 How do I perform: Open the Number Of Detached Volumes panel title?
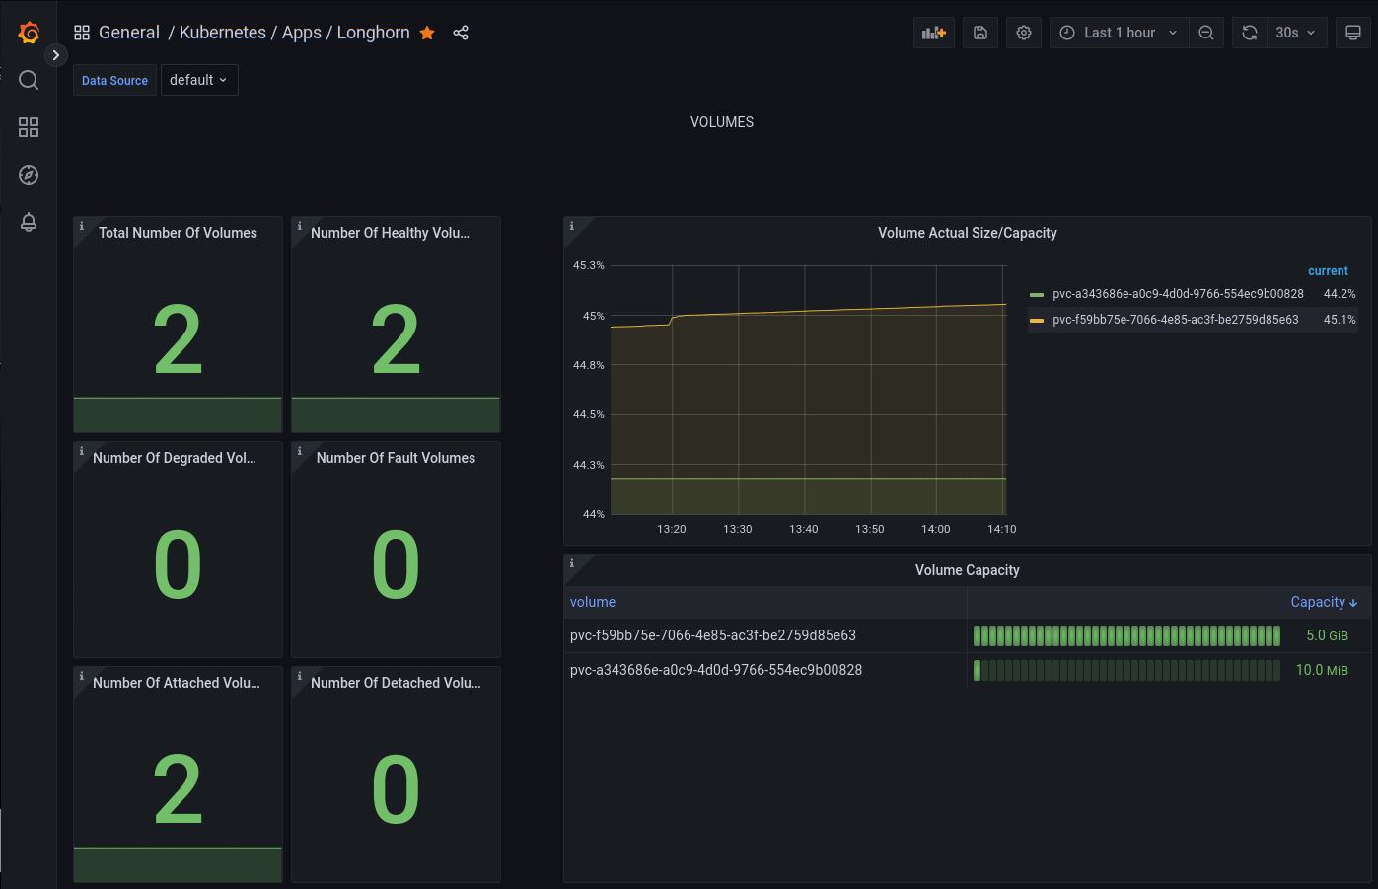click(396, 683)
